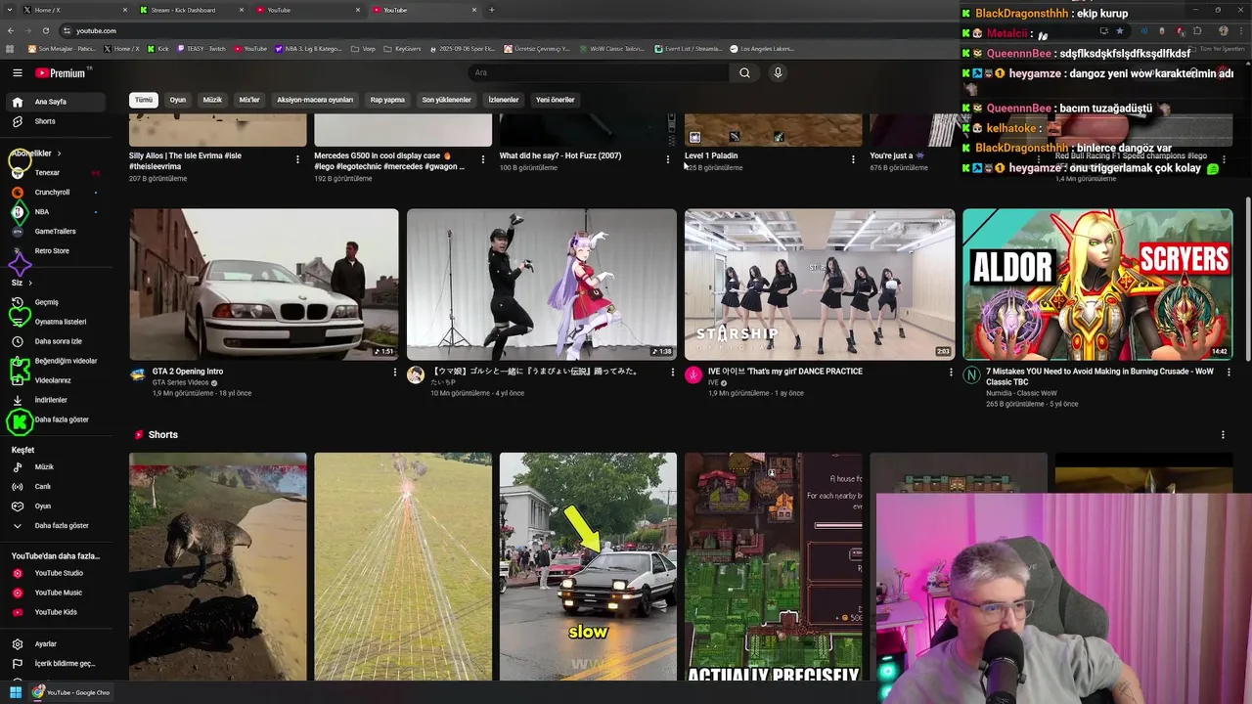Launch YouTube Kids from sidebar
1252x704 pixels.
click(x=55, y=612)
